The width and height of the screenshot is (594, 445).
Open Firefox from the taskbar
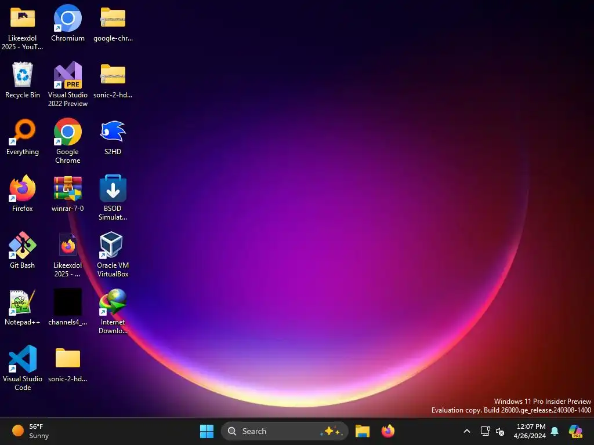388,431
